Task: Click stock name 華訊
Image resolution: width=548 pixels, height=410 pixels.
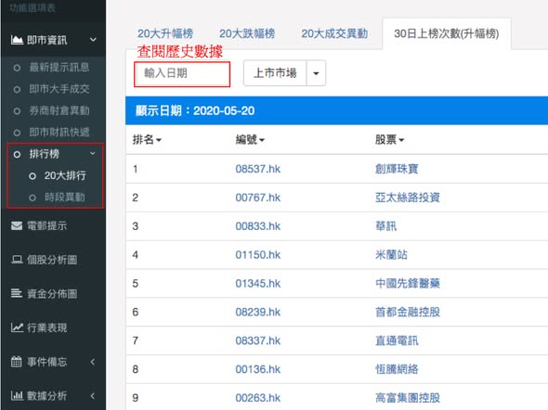Action: tap(385, 226)
